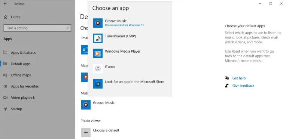Click Groove Music label under Music player
The image size is (286, 139).
[x=104, y=103]
